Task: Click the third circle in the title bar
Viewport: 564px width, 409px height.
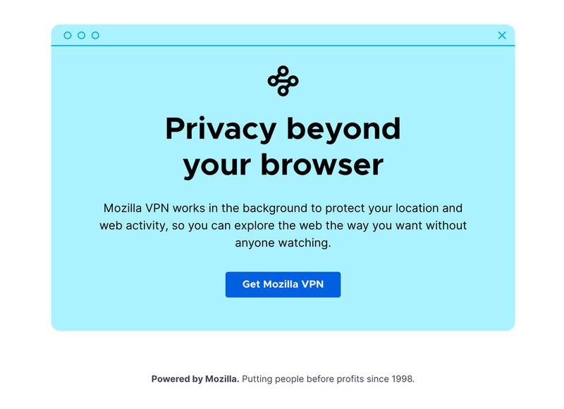Action: pos(95,35)
